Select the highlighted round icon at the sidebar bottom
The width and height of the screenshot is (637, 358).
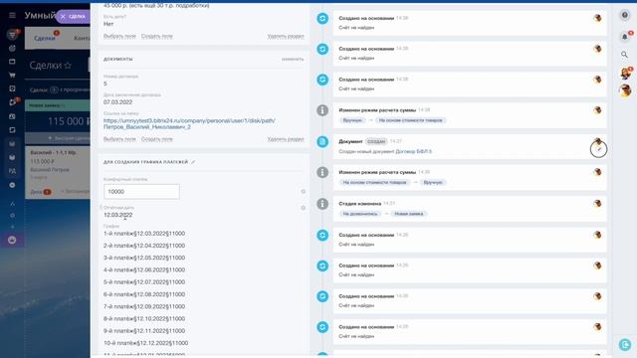click(12, 240)
